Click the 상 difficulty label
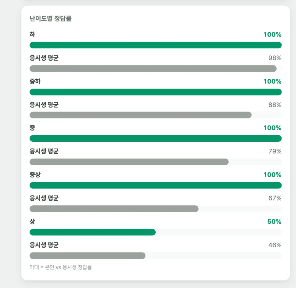 pos(32,221)
